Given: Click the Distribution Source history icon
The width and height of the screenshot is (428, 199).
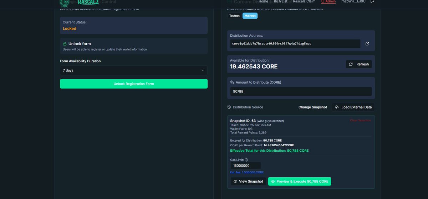Looking at the screenshot, I should tap(229, 107).
